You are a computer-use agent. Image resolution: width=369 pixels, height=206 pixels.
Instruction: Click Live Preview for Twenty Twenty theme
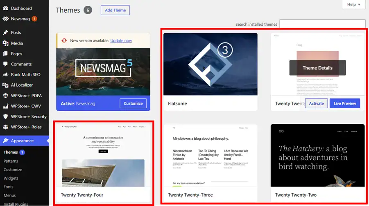tap(345, 103)
